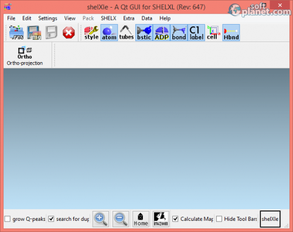Click the black-and-white icon beside Home

(161, 219)
